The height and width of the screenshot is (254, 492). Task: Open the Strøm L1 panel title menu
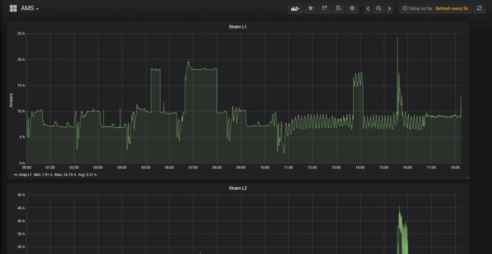click(x=238, y=27)
